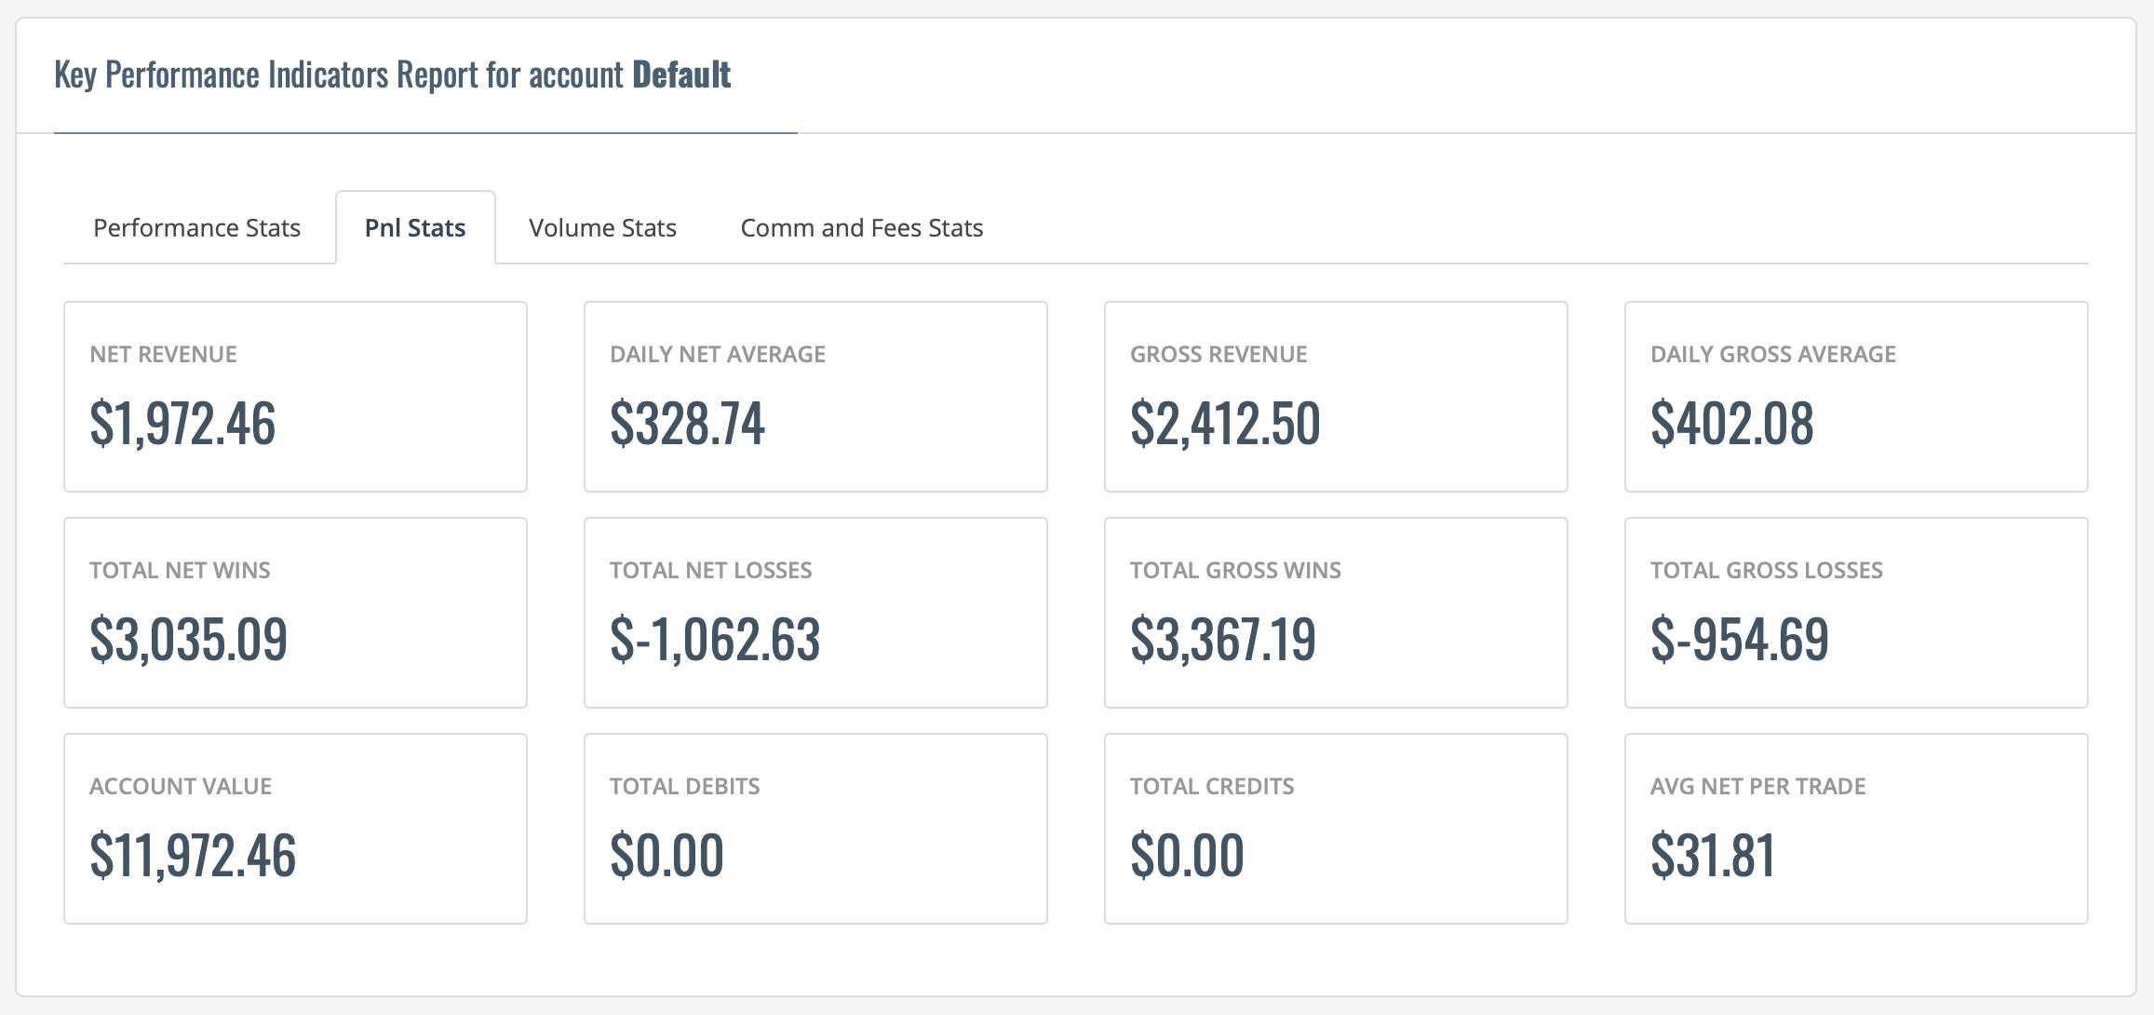Click the Net Revenue card

[x=295, y=397]
